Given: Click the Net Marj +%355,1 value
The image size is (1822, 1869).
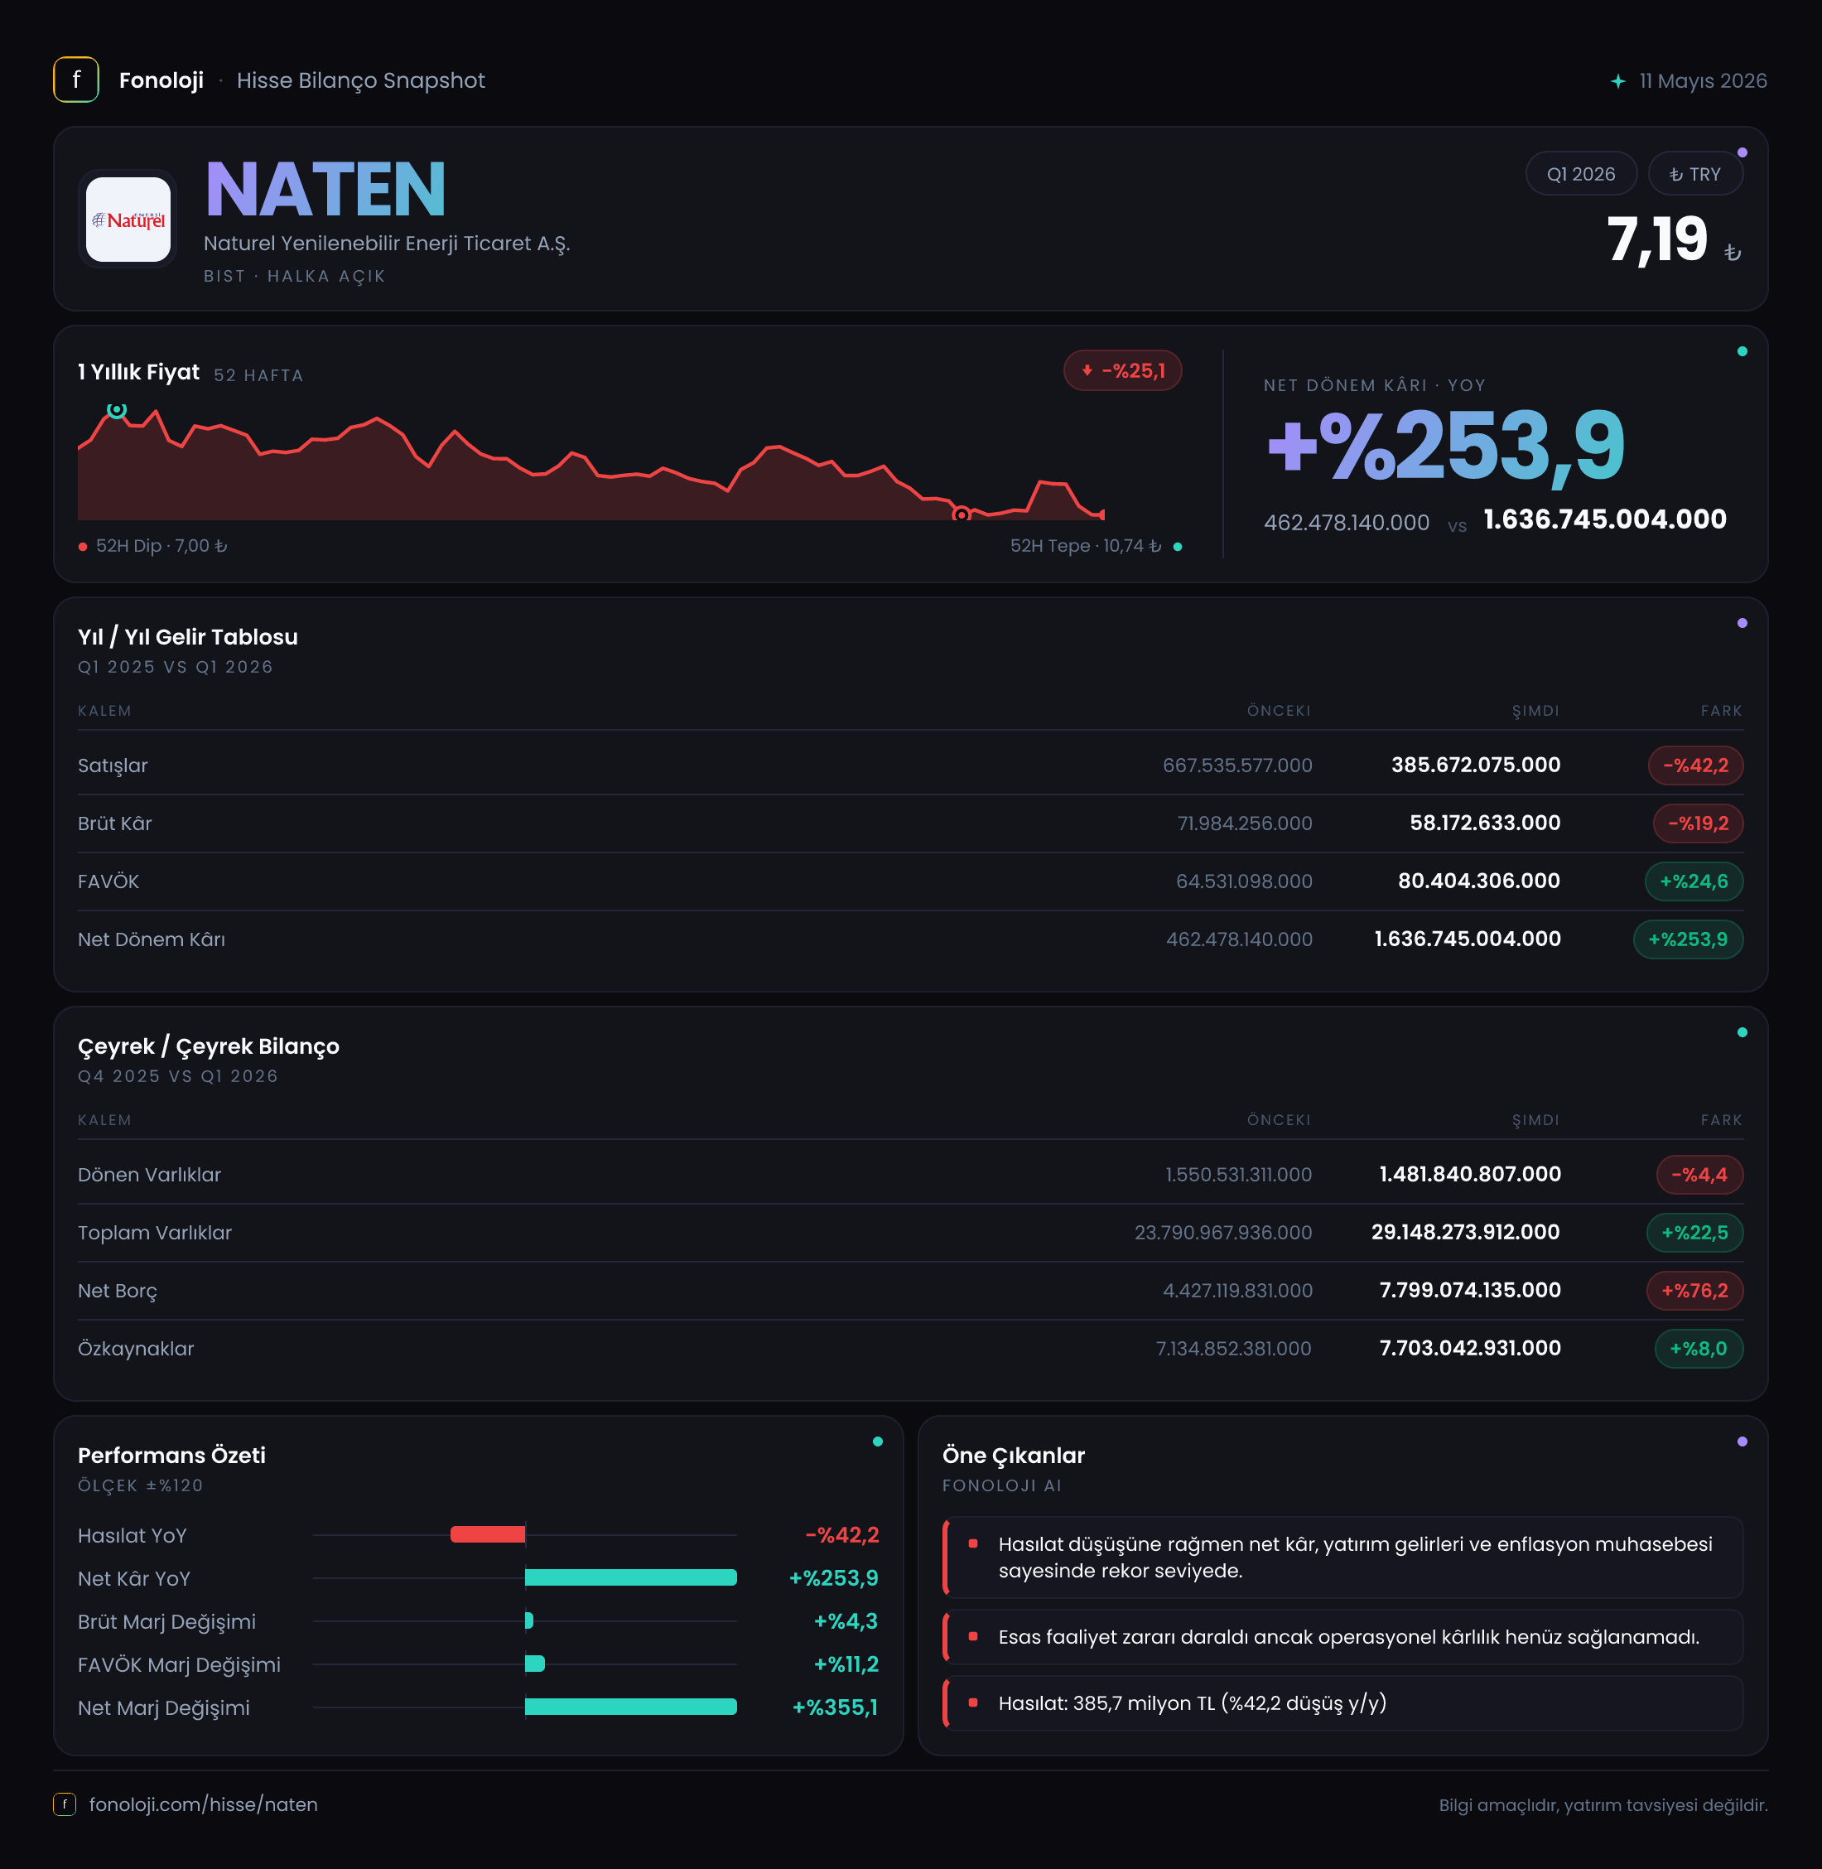Looking at the screenshot, I should pyautogui.click(x=835, y=1707).
